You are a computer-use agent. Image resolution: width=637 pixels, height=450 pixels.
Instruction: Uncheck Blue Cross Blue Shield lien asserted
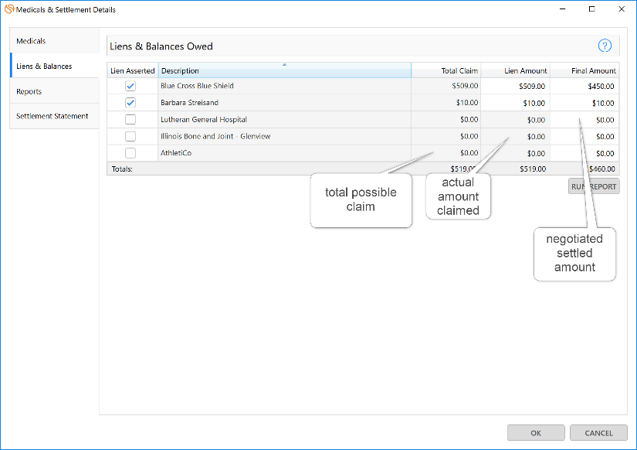tap(130, 86)
